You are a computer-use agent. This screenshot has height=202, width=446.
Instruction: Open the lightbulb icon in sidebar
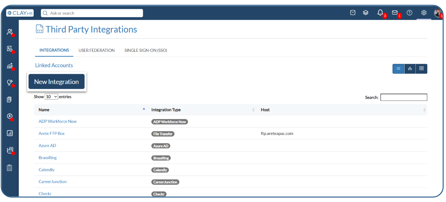(x=10, y=83)
